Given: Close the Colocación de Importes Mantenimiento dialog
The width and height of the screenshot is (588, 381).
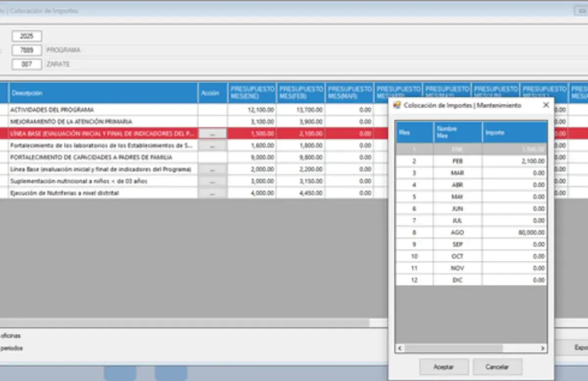Looking at the screenshot, I should pyautogui.click(x=546, y=105).
